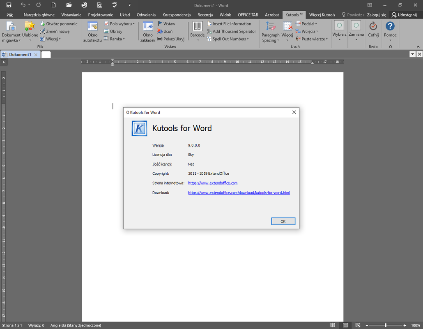Viewport: 423px width, 329px height.
Task: Open Okno autotekstu pane
Action: pyautogui.click(x=92, y=32)
